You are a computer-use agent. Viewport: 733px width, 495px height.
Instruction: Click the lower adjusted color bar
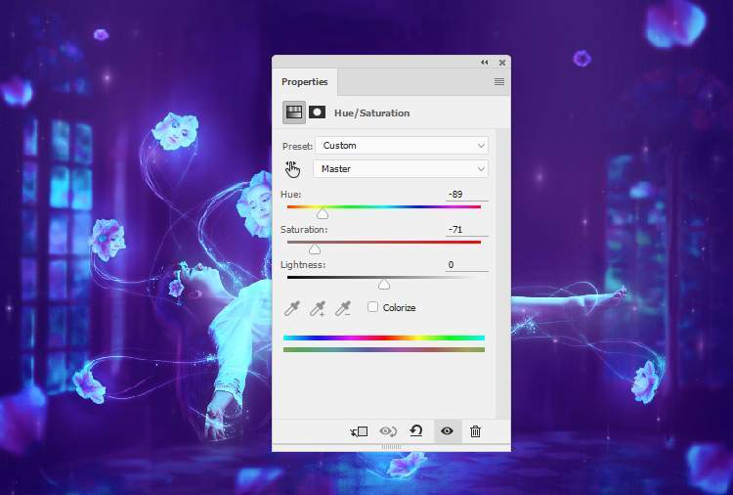click(384, 349)
